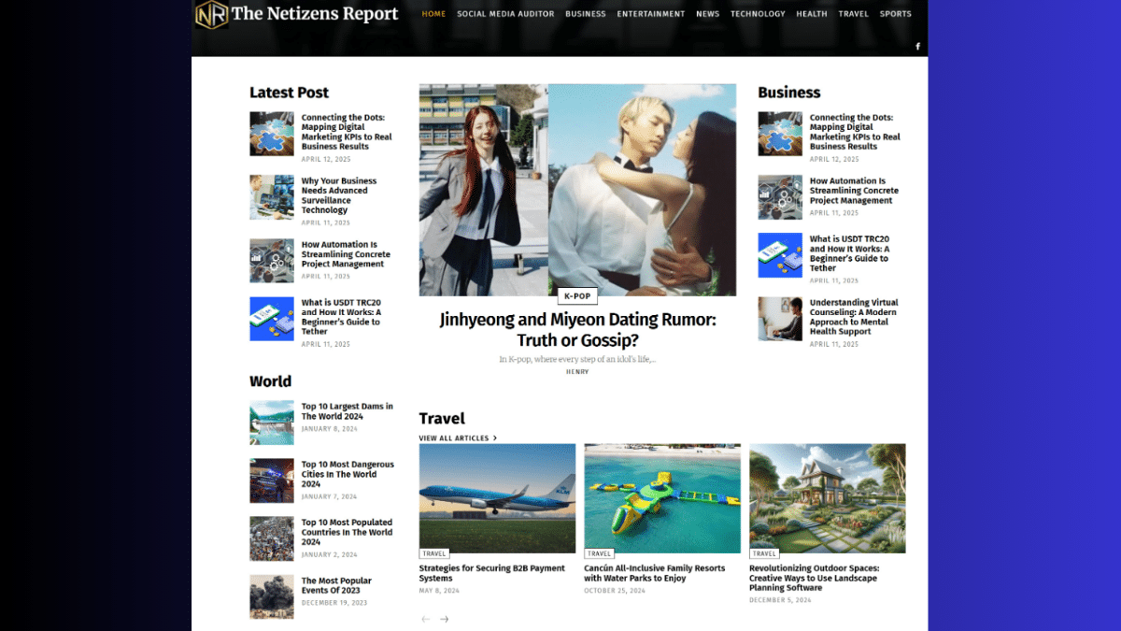This screenshot has width=1121, height=631.
Task: Click the VIEW ALL ARTICLES link
Action: pos(458,437)
